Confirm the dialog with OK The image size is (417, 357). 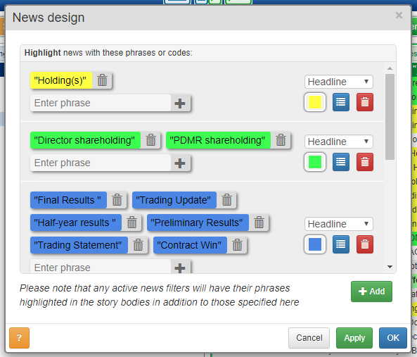pyautogui.click(x=393, y=338)
